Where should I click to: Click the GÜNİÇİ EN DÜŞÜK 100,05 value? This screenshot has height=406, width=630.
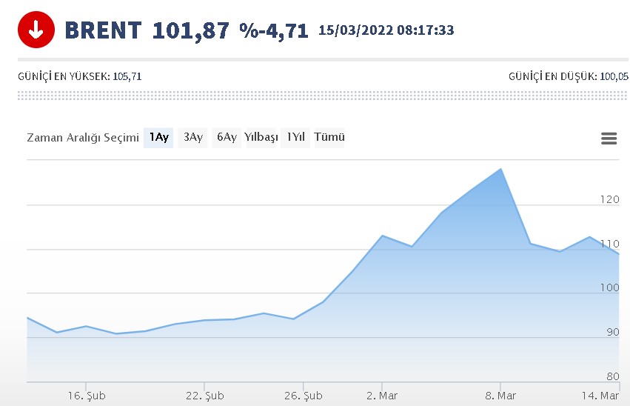(x=614, y=76)
